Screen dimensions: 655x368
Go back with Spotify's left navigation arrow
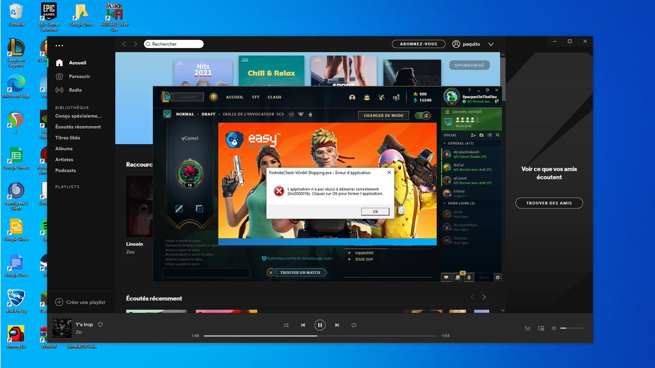(124, 44)
